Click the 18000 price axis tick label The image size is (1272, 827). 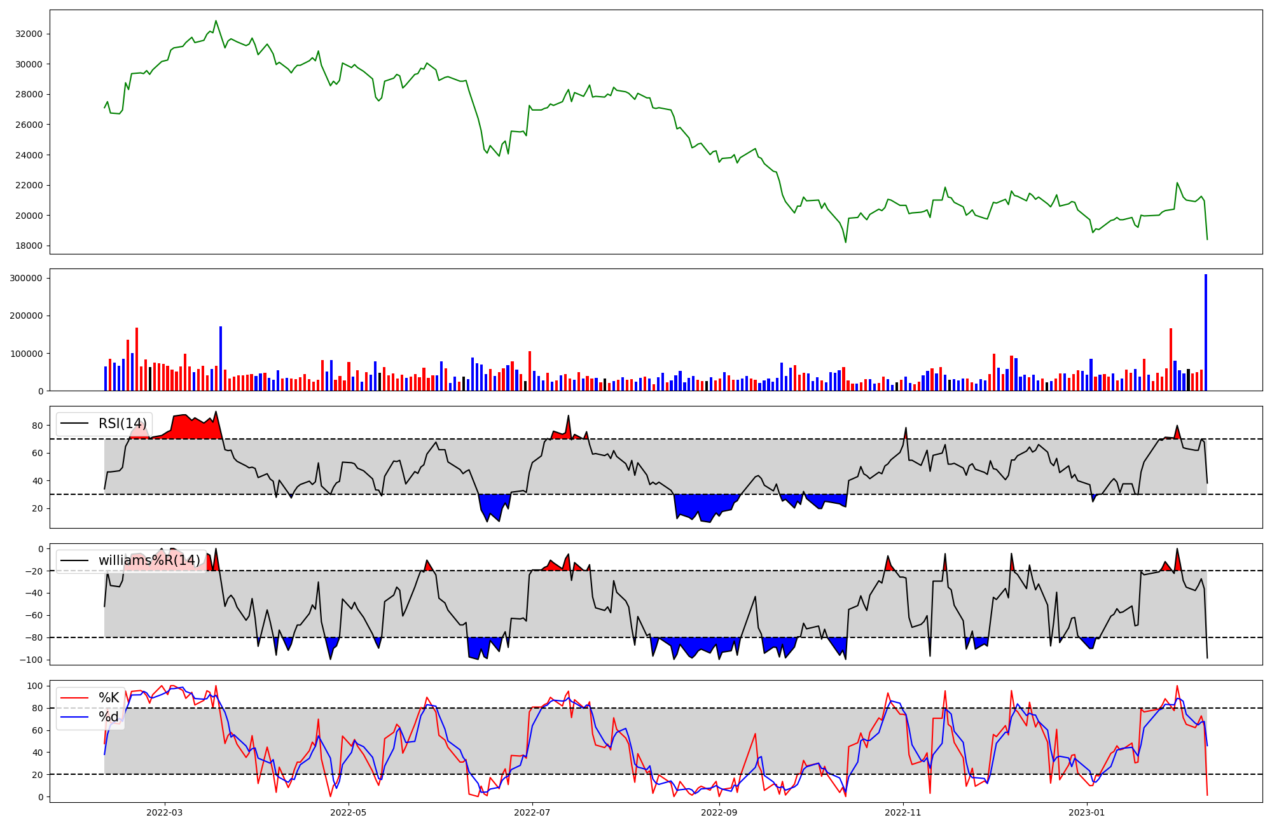[29, 246]
